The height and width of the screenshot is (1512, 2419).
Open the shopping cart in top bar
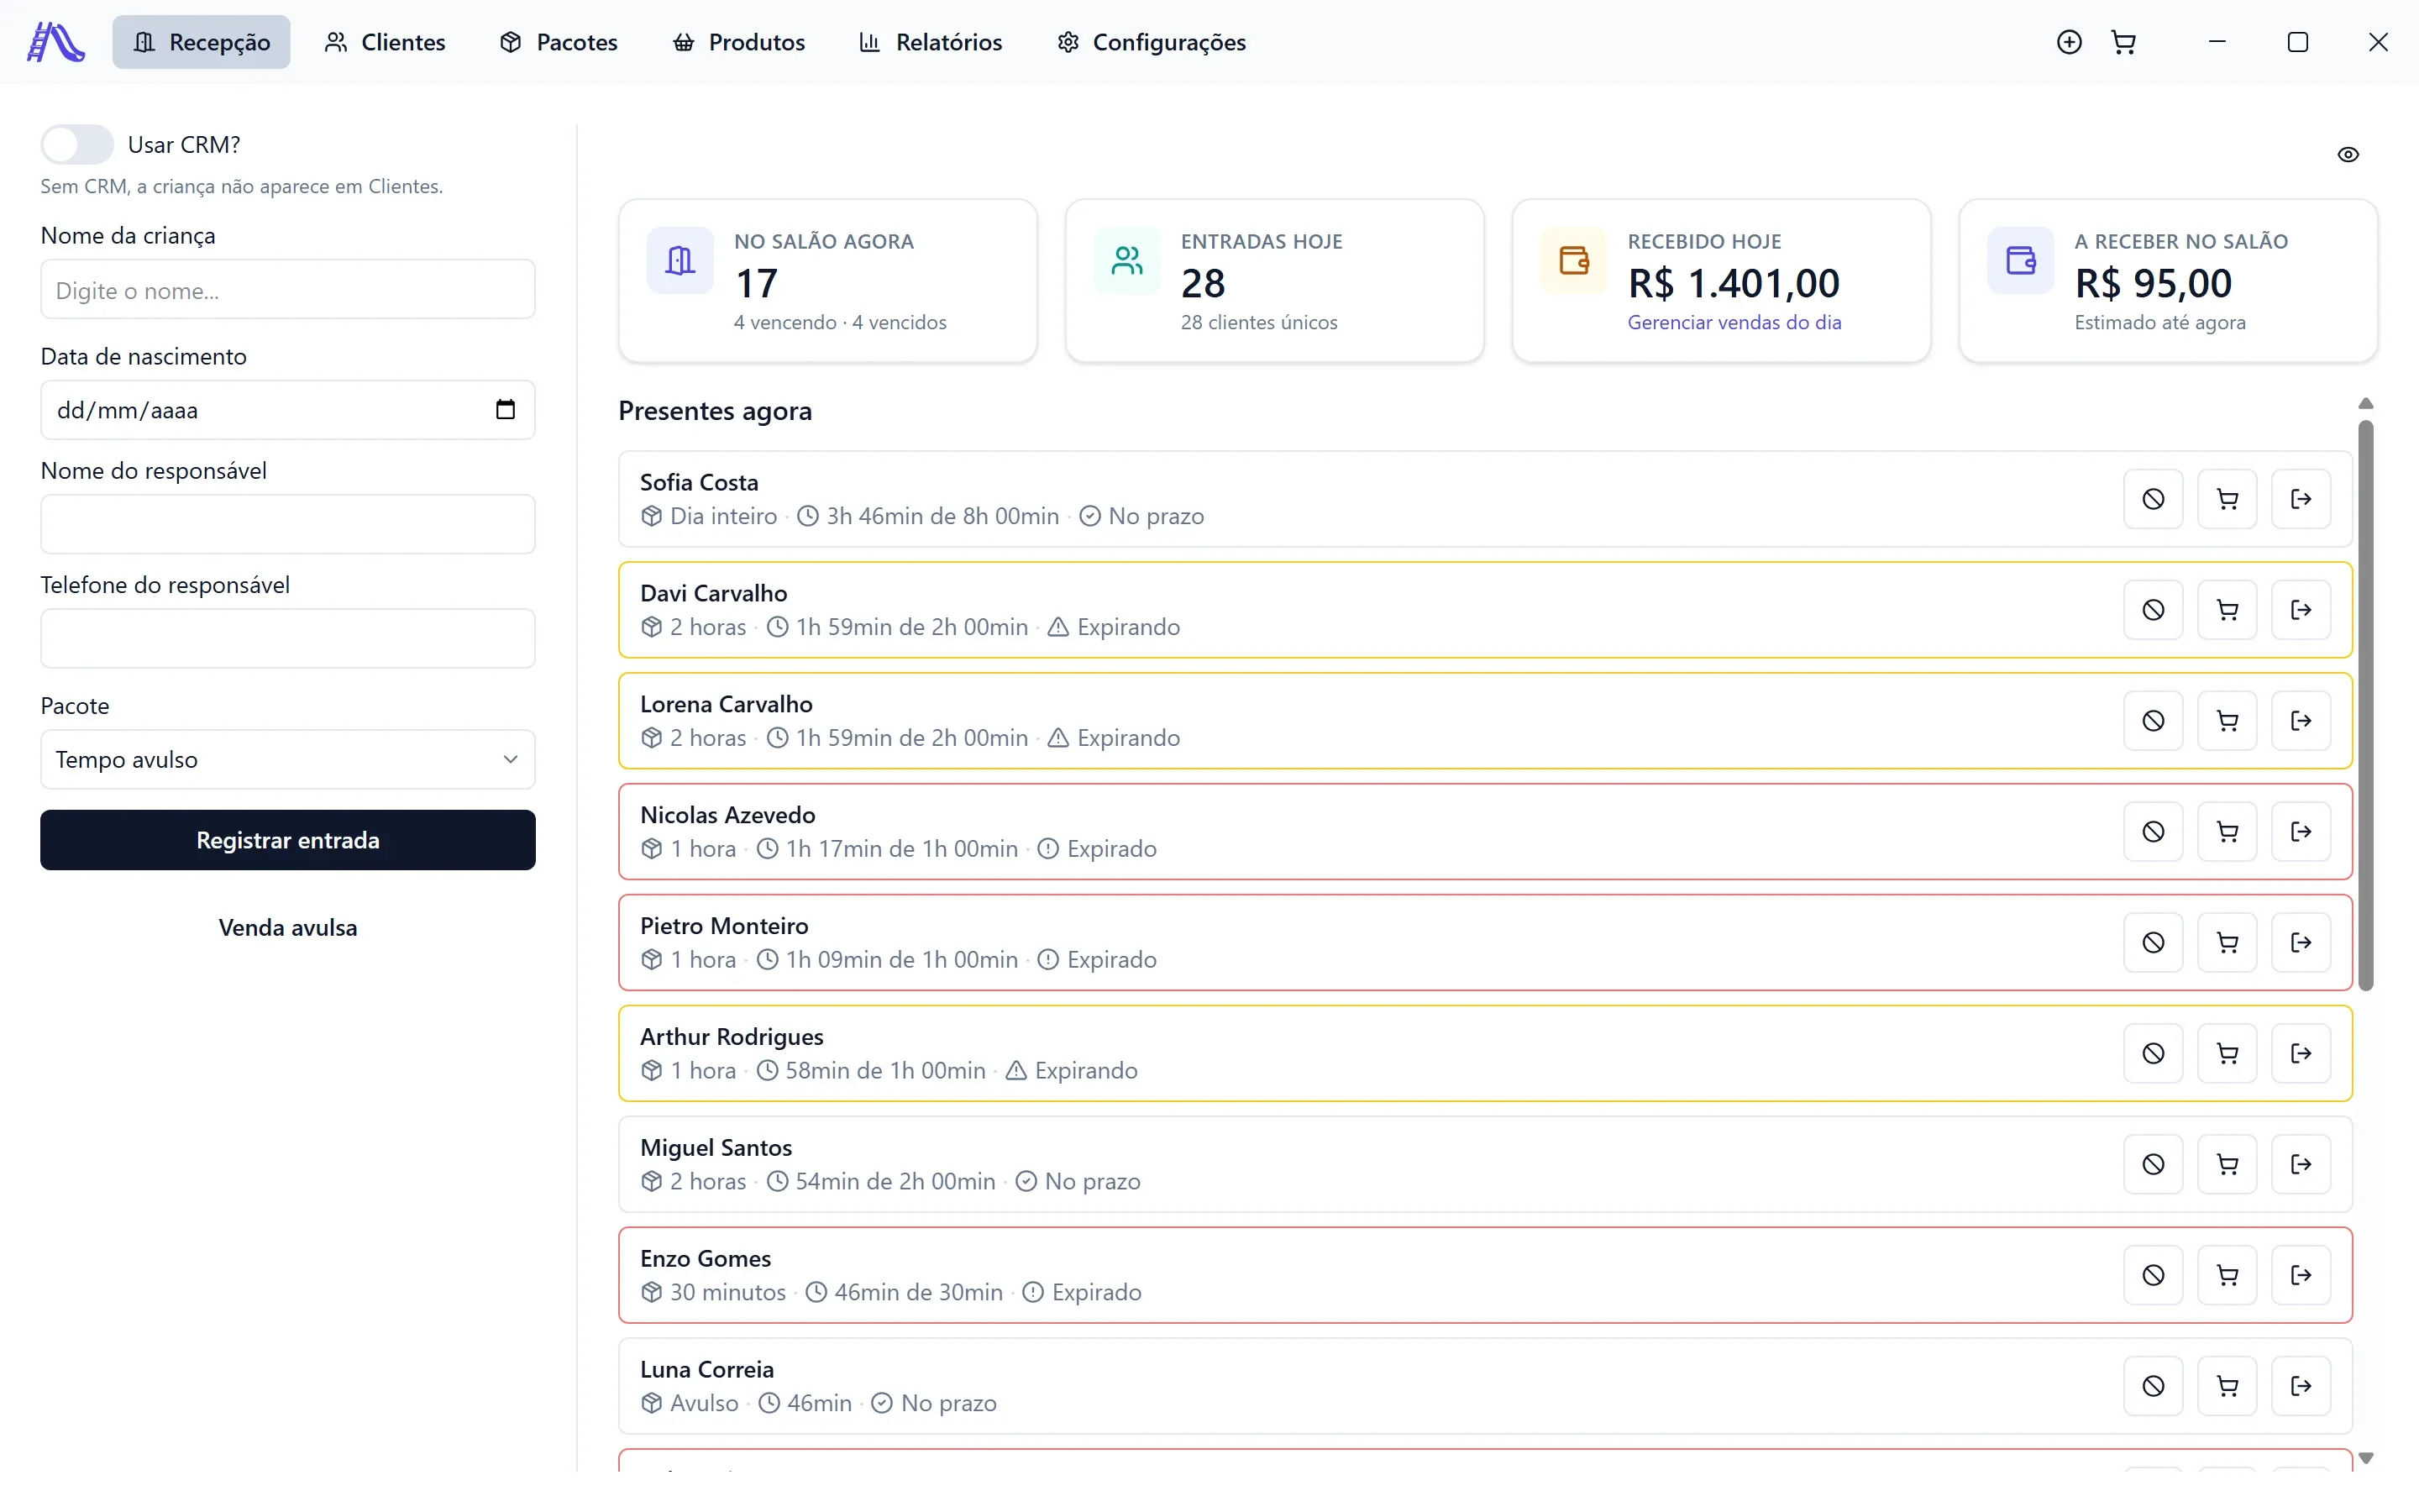(x=2123, y=42)
